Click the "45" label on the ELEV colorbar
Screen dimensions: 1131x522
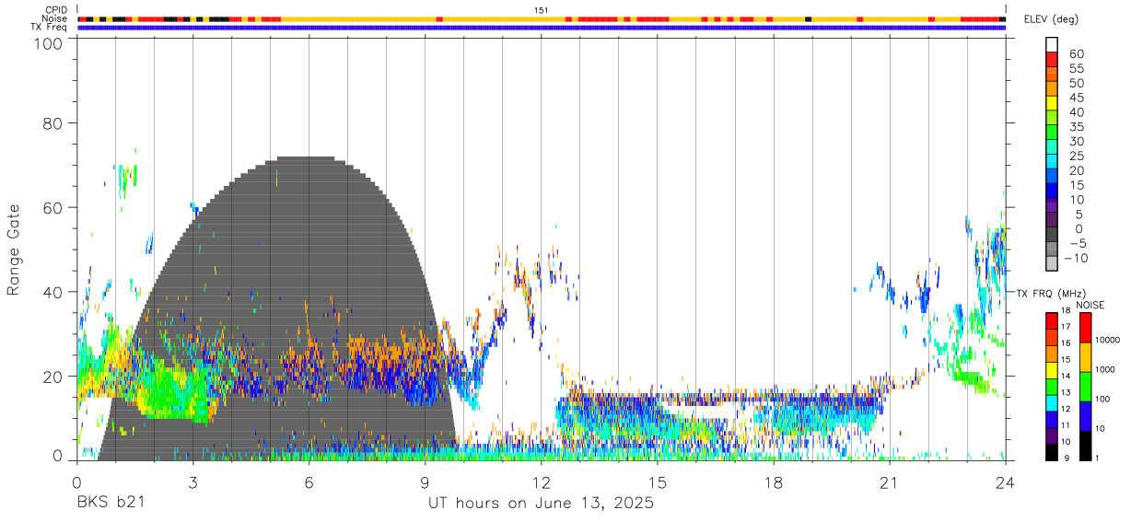[x=1076, y=98]
